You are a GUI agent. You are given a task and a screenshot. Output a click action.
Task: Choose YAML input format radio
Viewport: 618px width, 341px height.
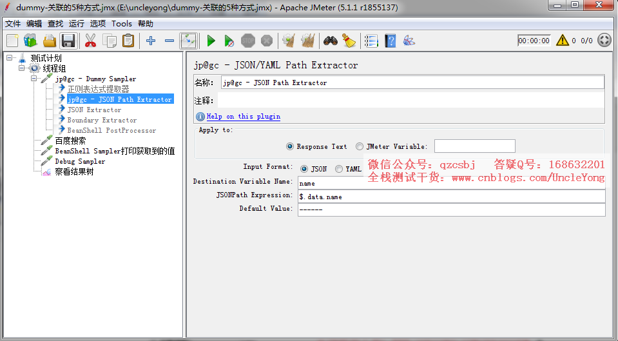(339, 169)
